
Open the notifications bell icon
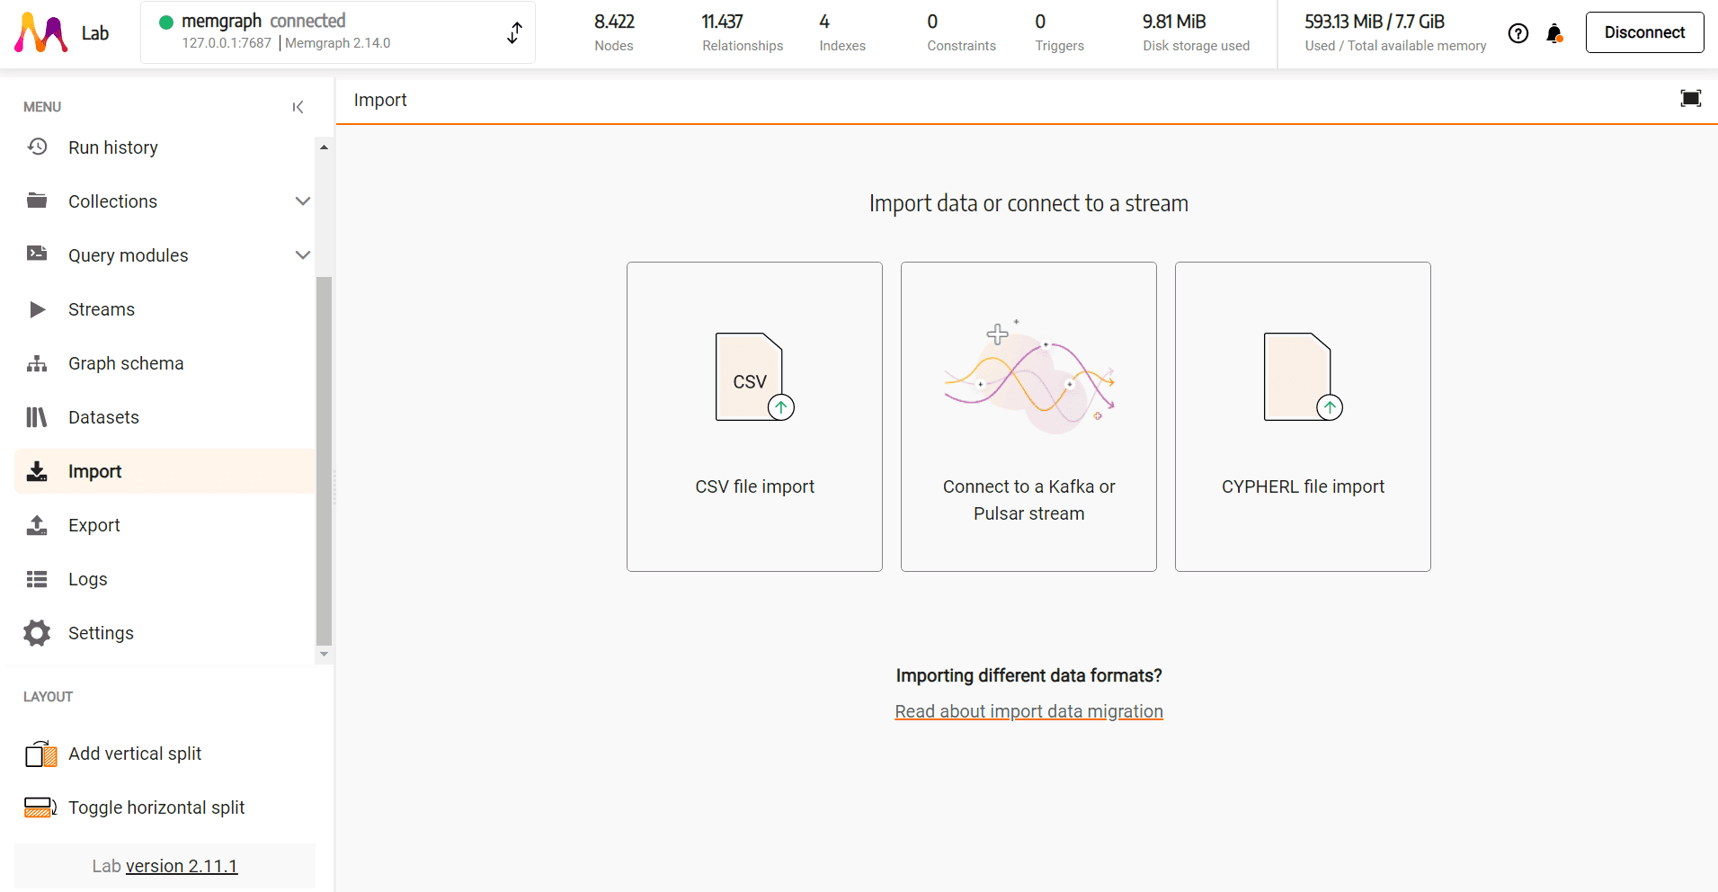(x=1554, y=33)
